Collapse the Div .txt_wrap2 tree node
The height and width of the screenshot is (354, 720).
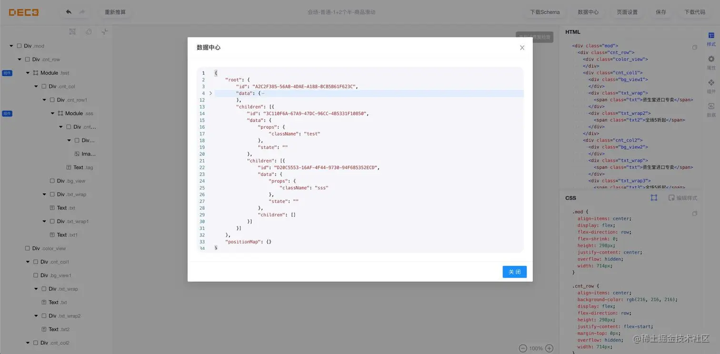coord(36,316)
